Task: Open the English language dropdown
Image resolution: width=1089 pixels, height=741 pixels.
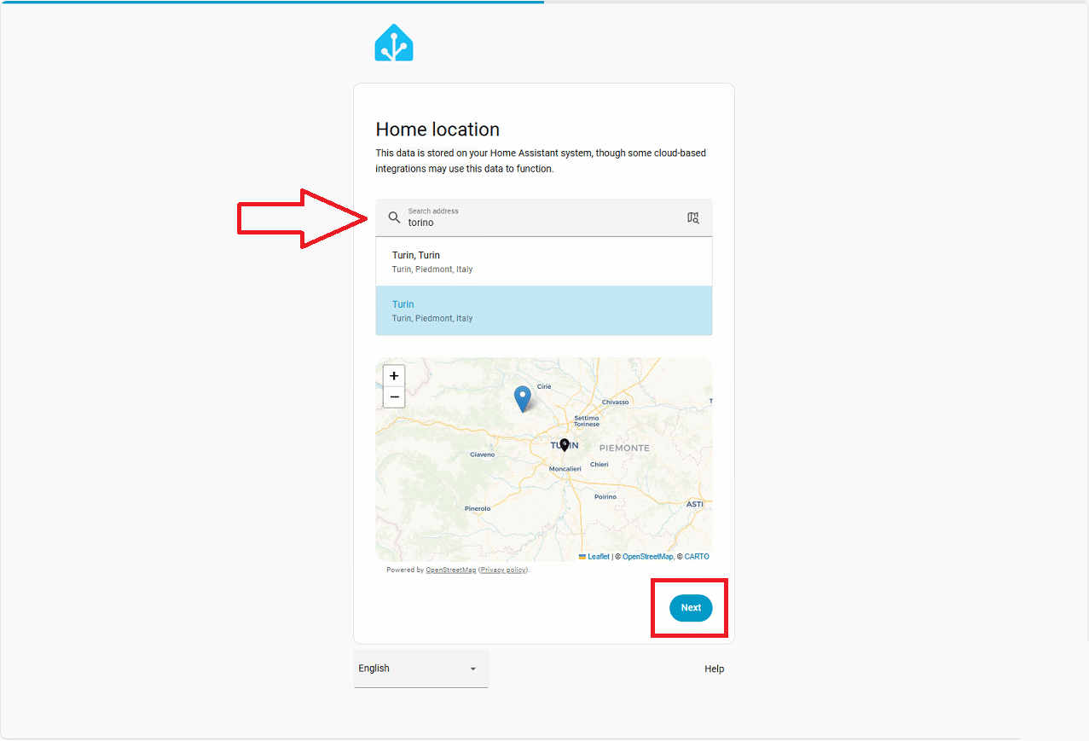Action: click(x=420, y=669)
